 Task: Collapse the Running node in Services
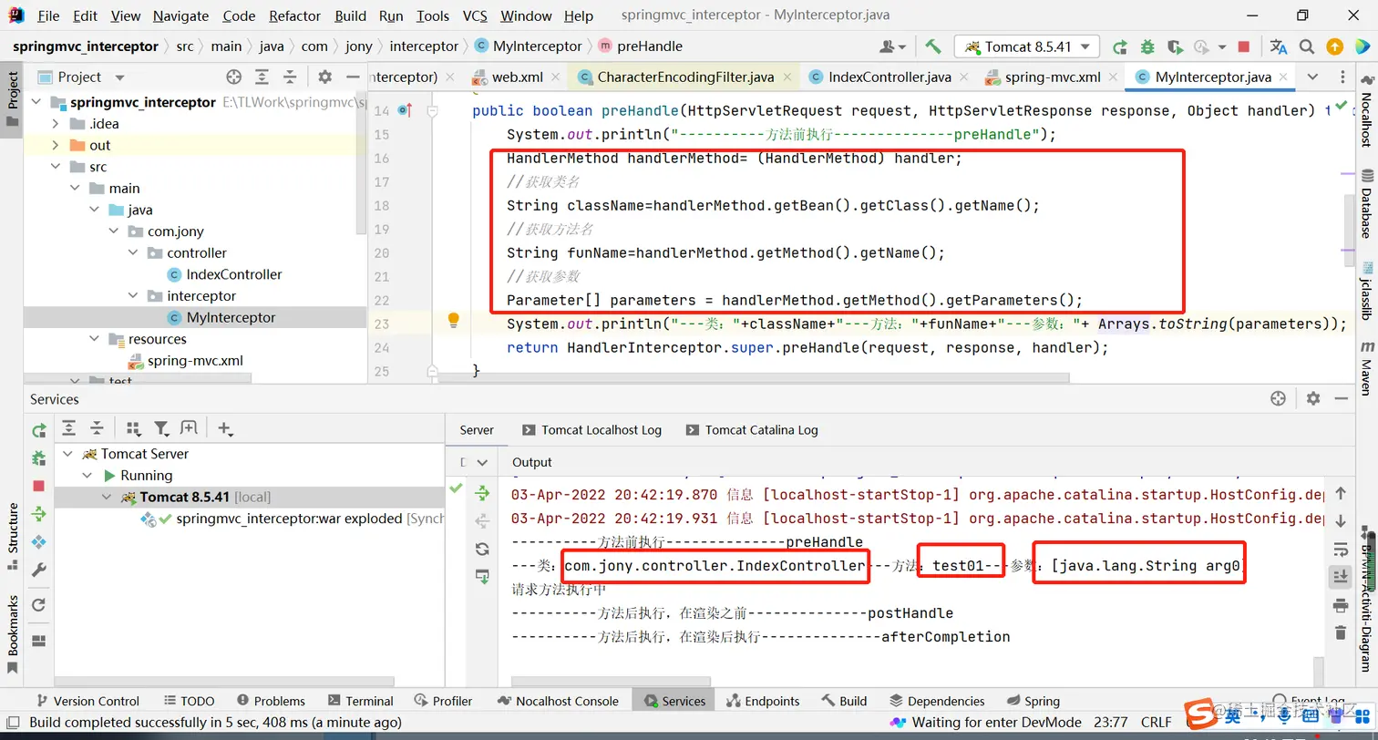click(x=87, y=476)
